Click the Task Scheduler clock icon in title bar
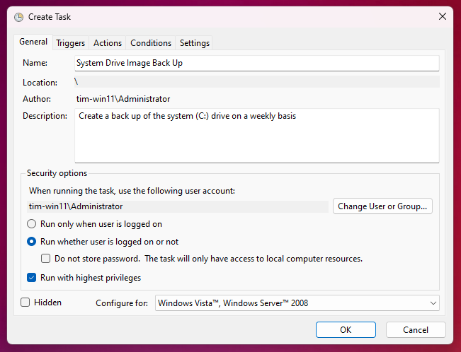 18,17
